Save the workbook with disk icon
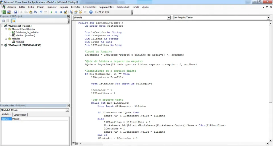The height and width of the screenshot is (146, 273). [x=16, y=12]
